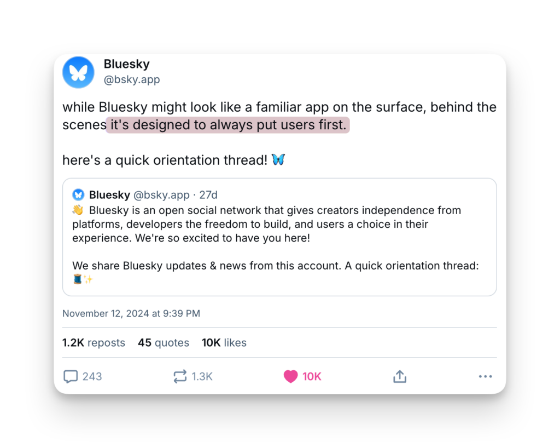The height and width of the screenshot is (448, 560).
Task: View the 1.2K reposts list
Action: 94,343
